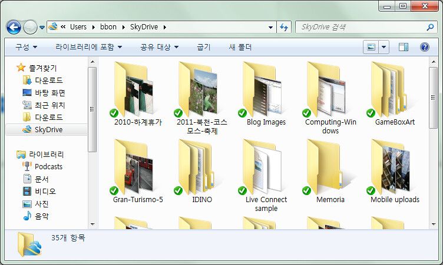443x265 pixels.
Task: Click file list scroll down arrow
Action: pyautogui.click(x=434, y=224)
